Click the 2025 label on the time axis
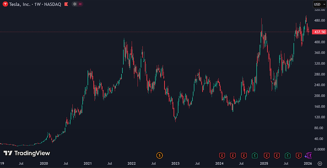 [x=264, y=163]
